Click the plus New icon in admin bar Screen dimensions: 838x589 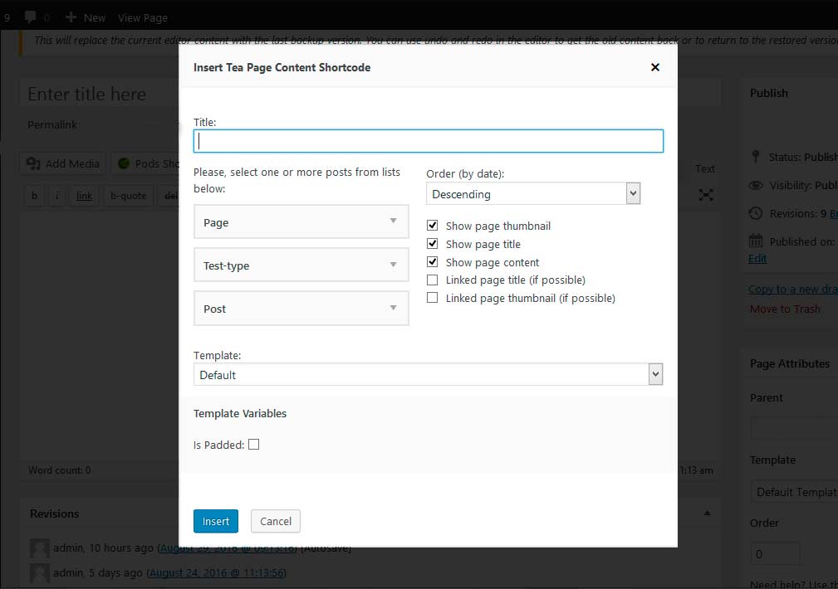[71, 17]
